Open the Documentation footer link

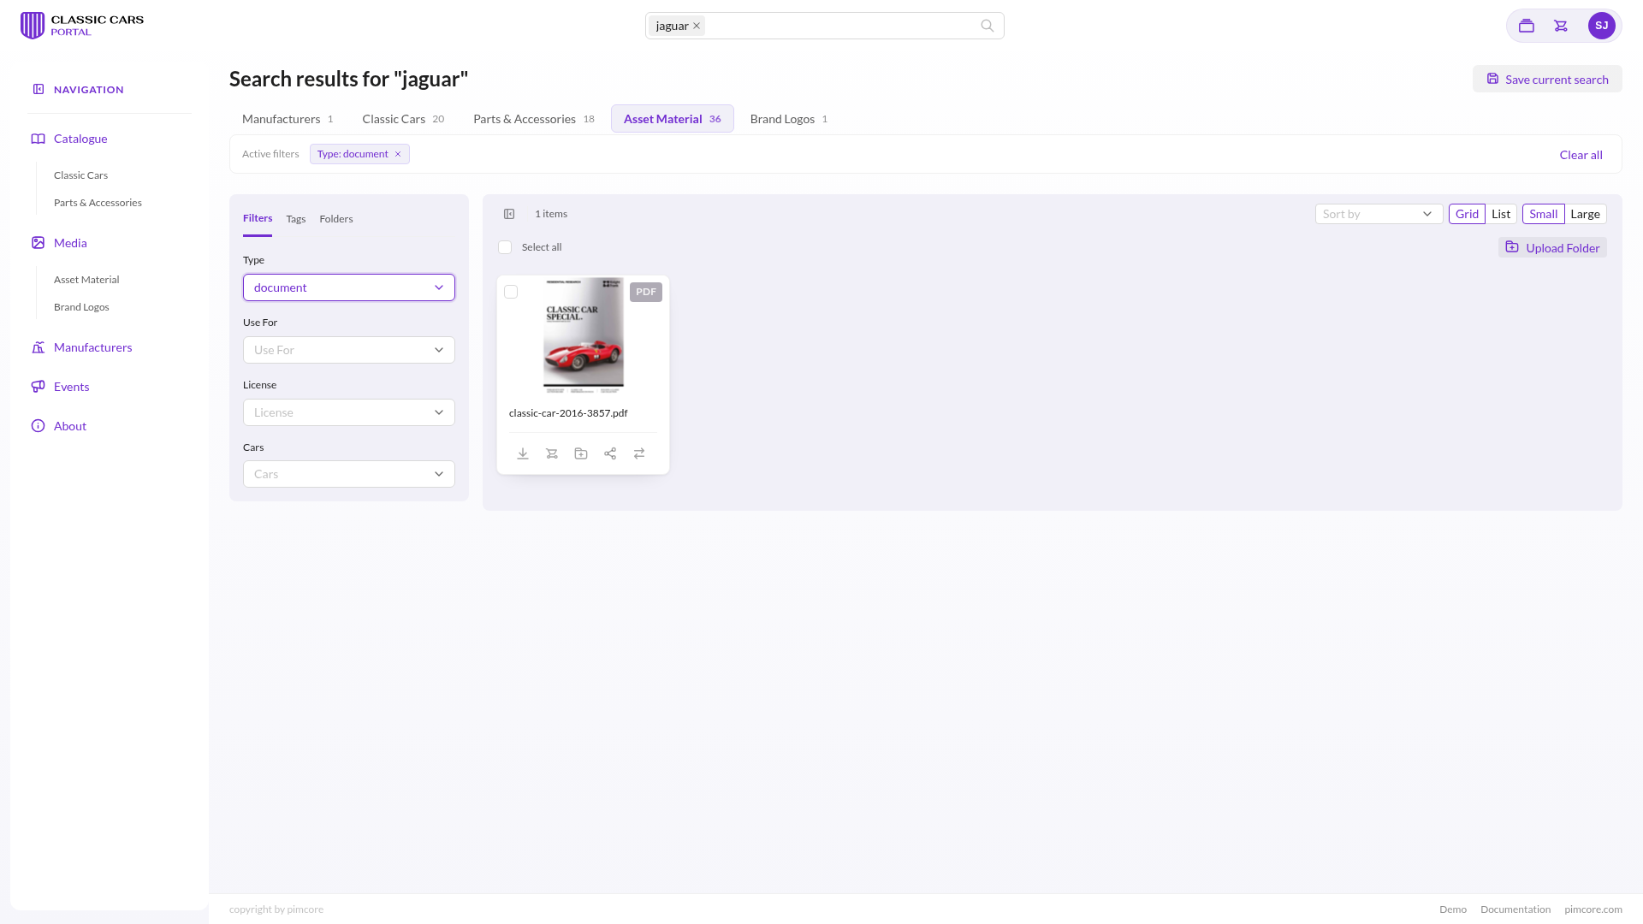[1515, 909]
